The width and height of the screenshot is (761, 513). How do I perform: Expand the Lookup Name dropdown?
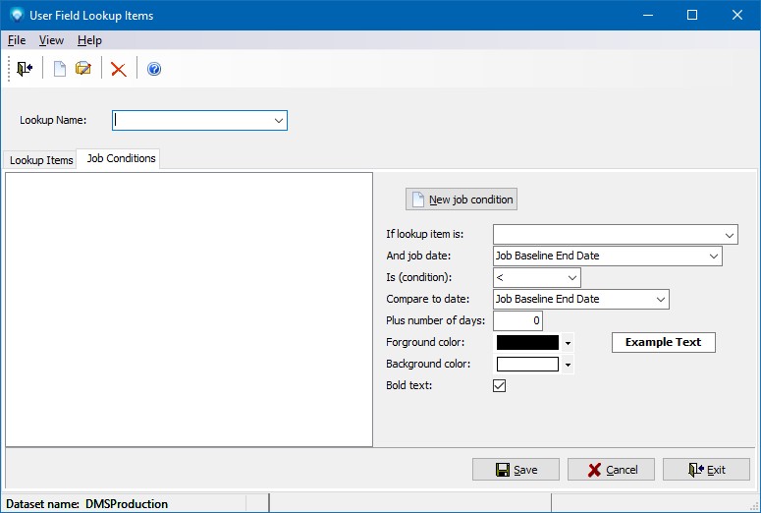click(x=279, y=120)
